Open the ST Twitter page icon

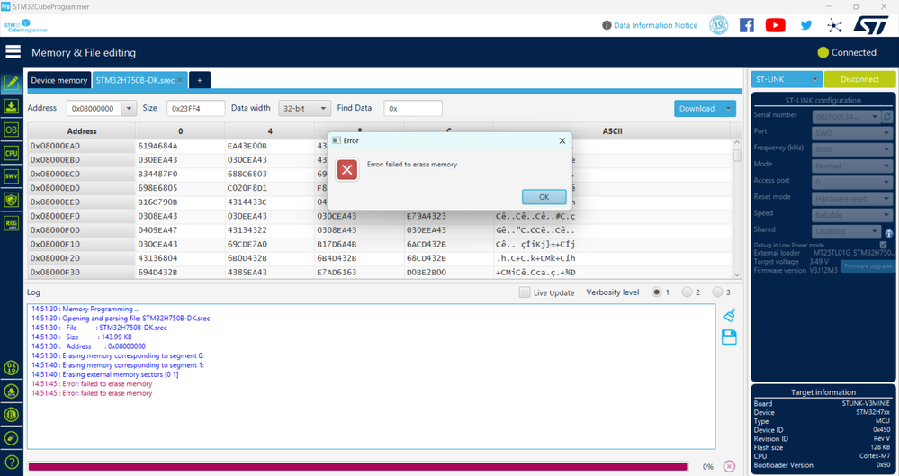click(x=806, y=25)
